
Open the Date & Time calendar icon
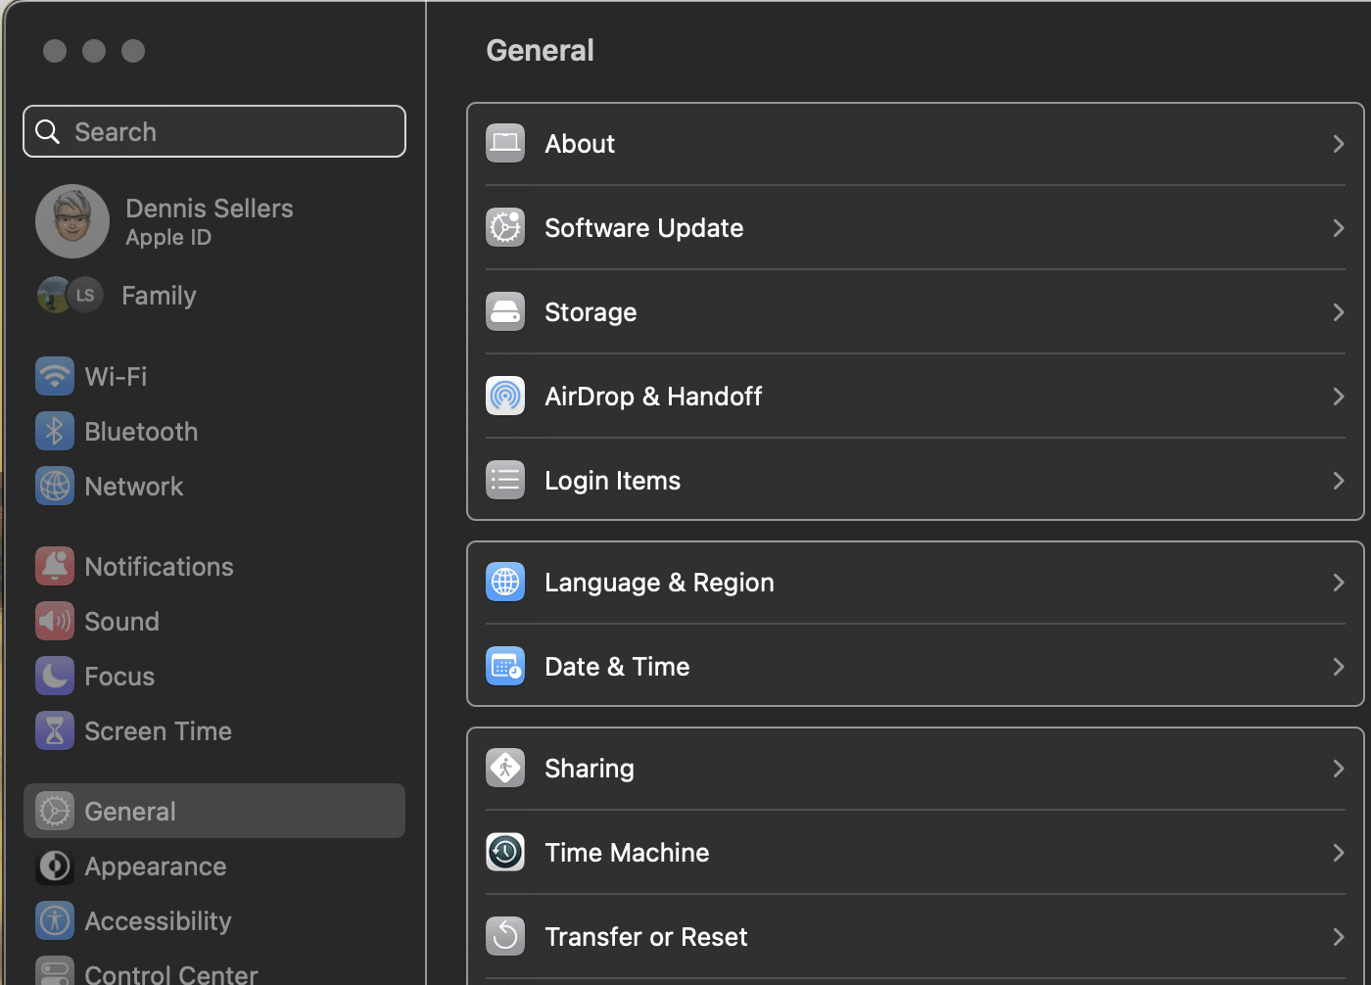coord(505,667)
